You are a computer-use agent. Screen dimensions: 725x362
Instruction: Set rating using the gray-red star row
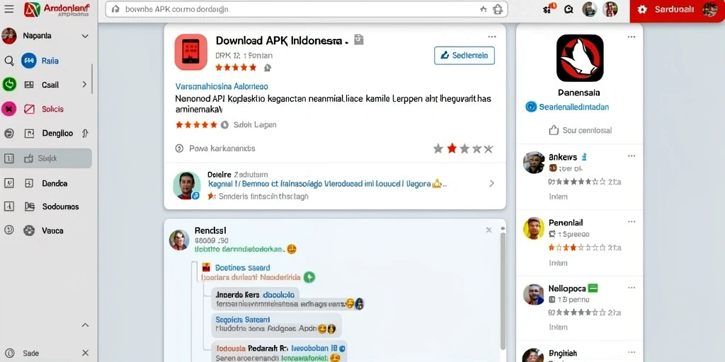(x=463, y=148)
